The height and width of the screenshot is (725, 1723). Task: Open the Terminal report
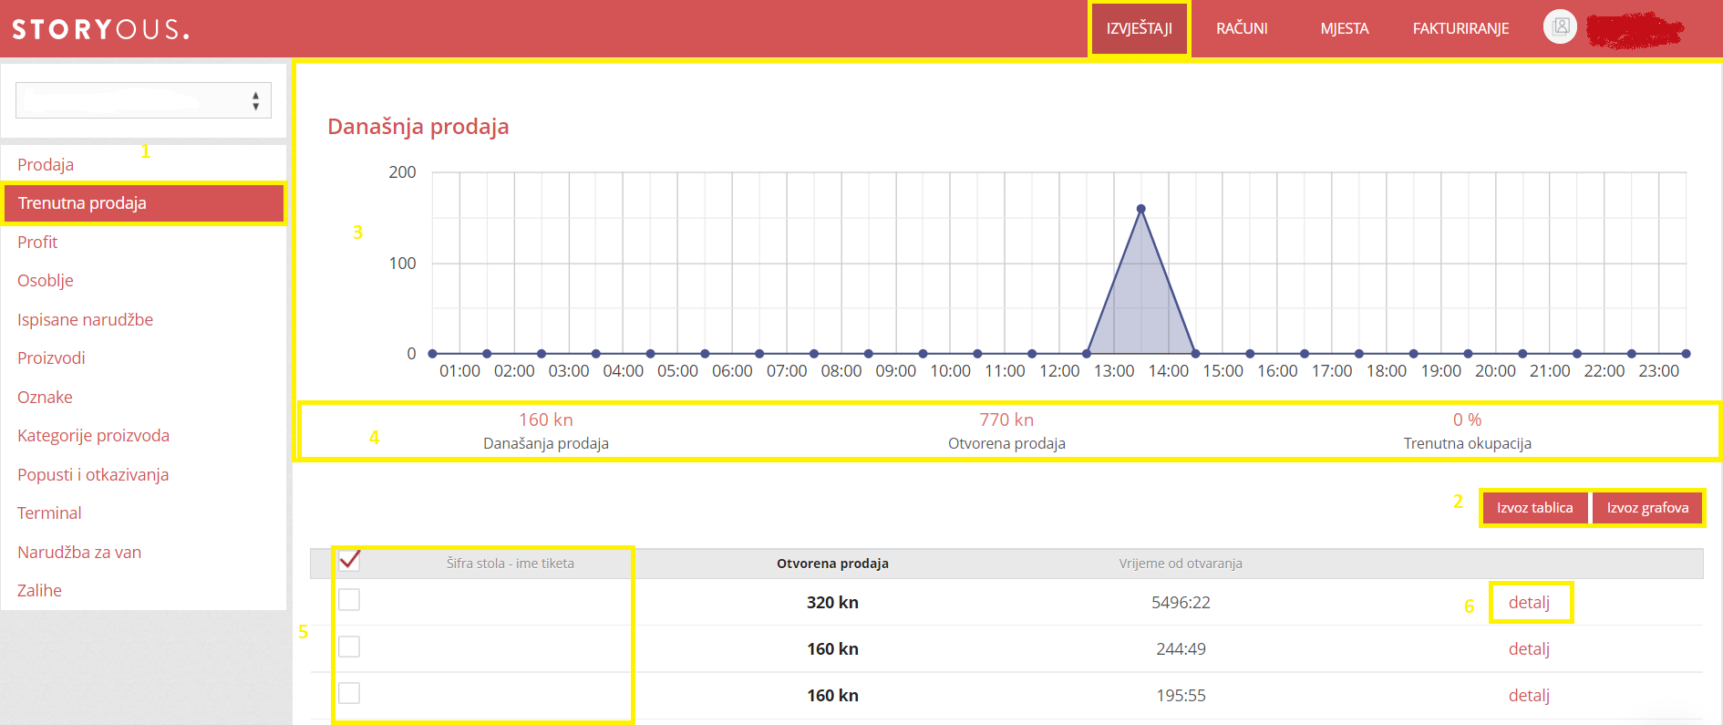coord(49,513)
